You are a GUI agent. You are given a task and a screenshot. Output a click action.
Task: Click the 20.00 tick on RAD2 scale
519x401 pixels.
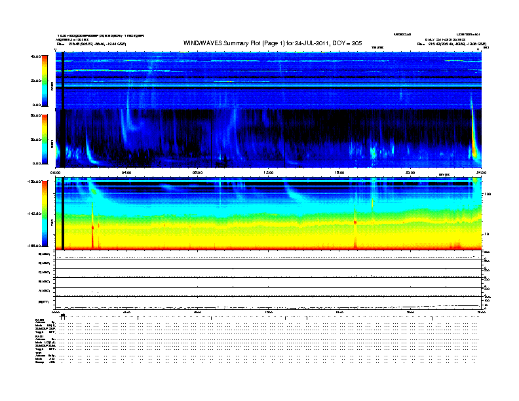(35, 81)
